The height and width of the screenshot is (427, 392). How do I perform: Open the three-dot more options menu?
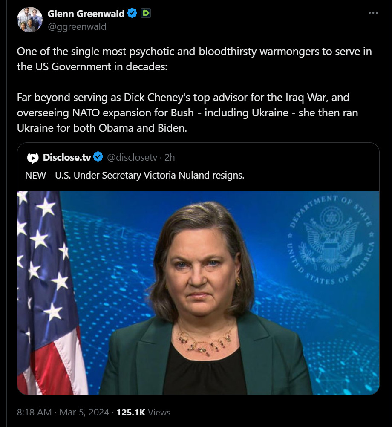(373, 13)
